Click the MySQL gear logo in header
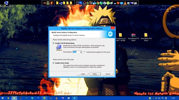This screenshot has height=100, width=179. coord(110,34)
